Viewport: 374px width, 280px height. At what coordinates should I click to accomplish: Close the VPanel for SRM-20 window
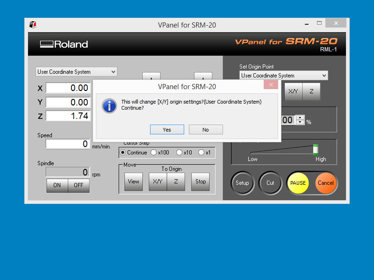[x=336, y=23]
